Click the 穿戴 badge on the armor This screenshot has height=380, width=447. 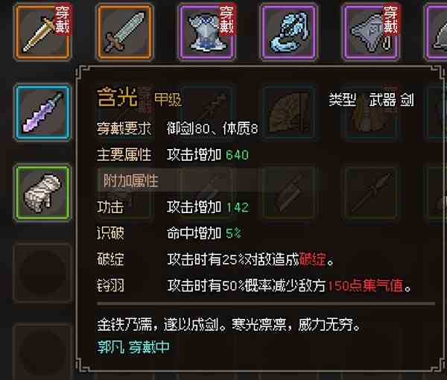pyautogui.click(x=227, y=19)
